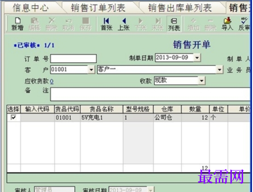Open the 审核日期 dropdown arrow
253x192 pixels.
[151, 190]
